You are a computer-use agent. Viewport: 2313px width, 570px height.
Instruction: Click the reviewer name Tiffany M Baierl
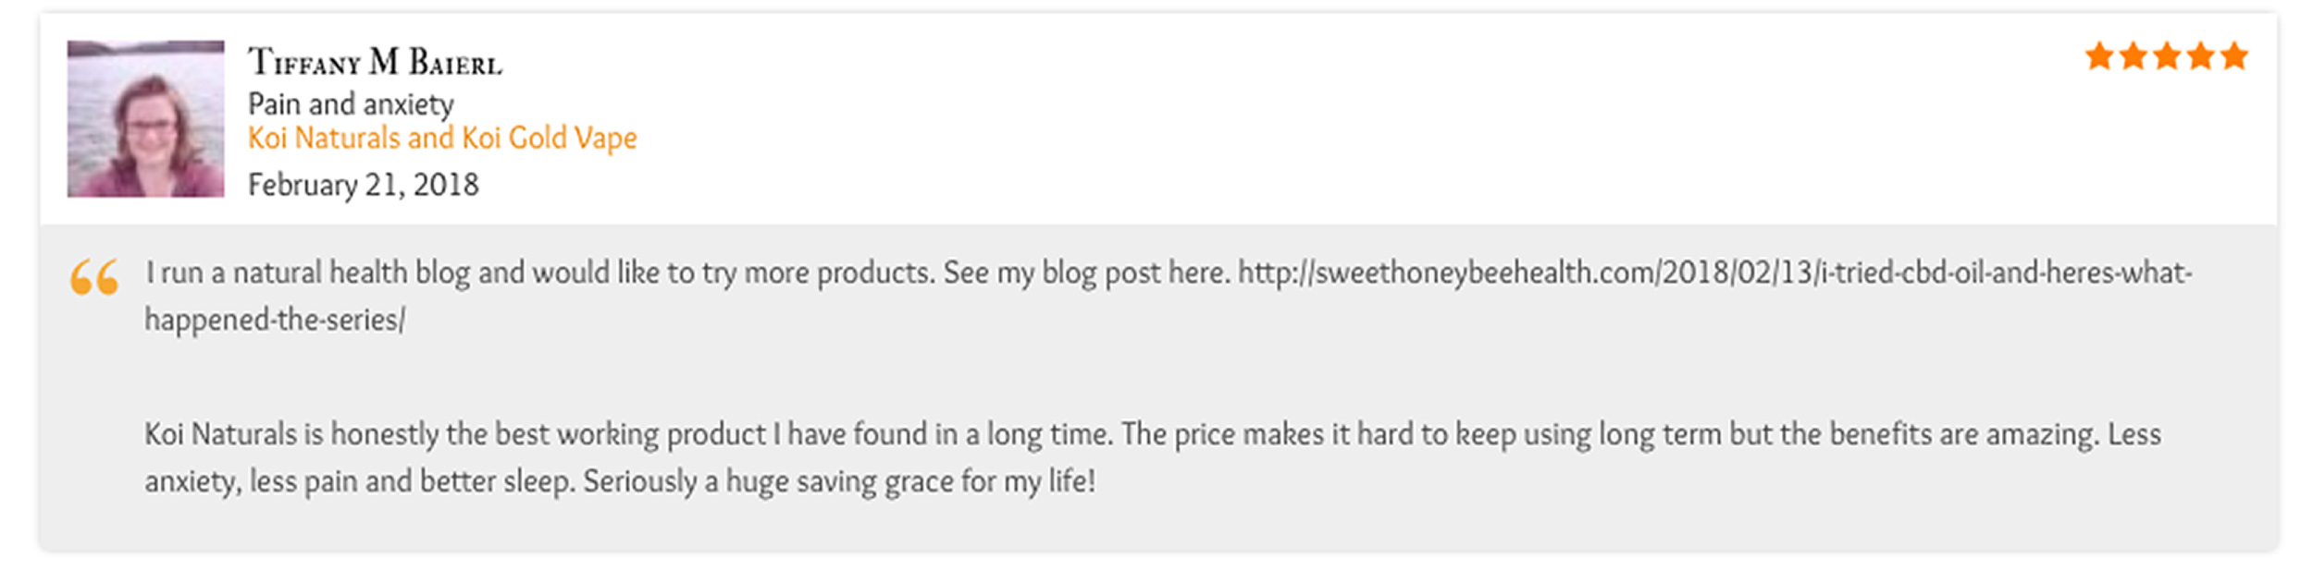(x=375, y=62)
